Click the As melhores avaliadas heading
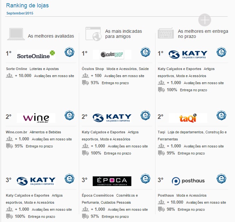Screen dimensions: 235x222 click(x=51, y=36)
